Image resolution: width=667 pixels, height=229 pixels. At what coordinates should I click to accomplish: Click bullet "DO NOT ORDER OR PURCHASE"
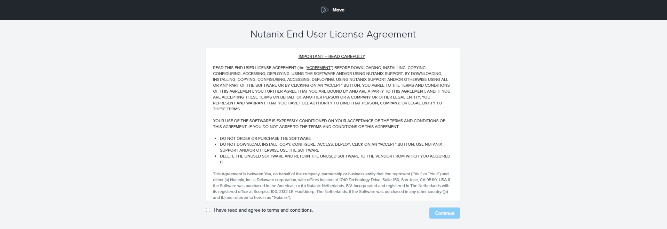point(265,138)
